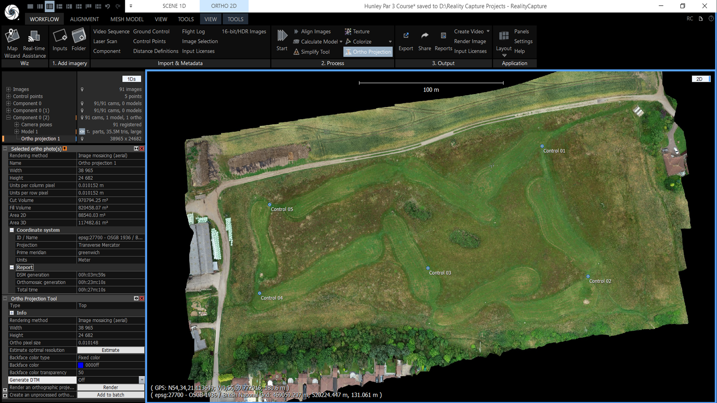Open the Generate DTM dropdown

(142, 380)
